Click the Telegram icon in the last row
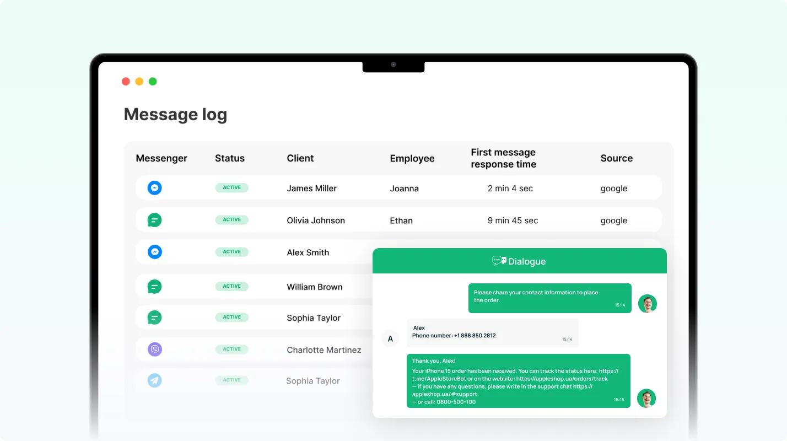 click(x=155, y=380)
